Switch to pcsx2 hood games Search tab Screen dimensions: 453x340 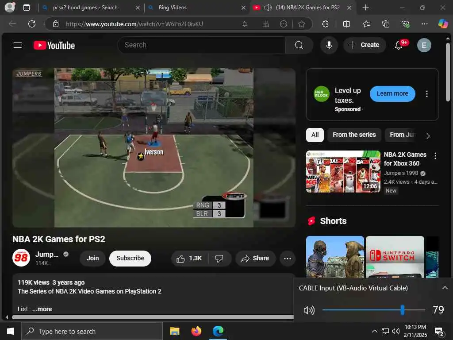[90, 8]
